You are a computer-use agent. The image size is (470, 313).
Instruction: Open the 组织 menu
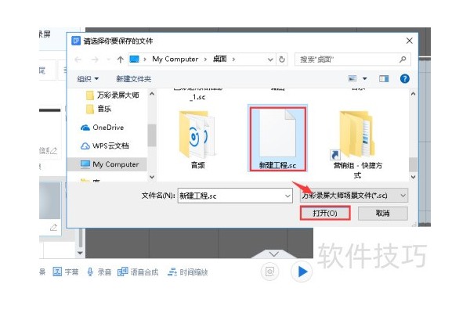(x=88, y=79)
